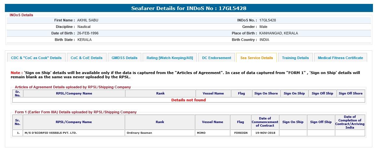Click the Sign On Shore column header
This screenshot has height=150, width=384.
pos(266,94)
